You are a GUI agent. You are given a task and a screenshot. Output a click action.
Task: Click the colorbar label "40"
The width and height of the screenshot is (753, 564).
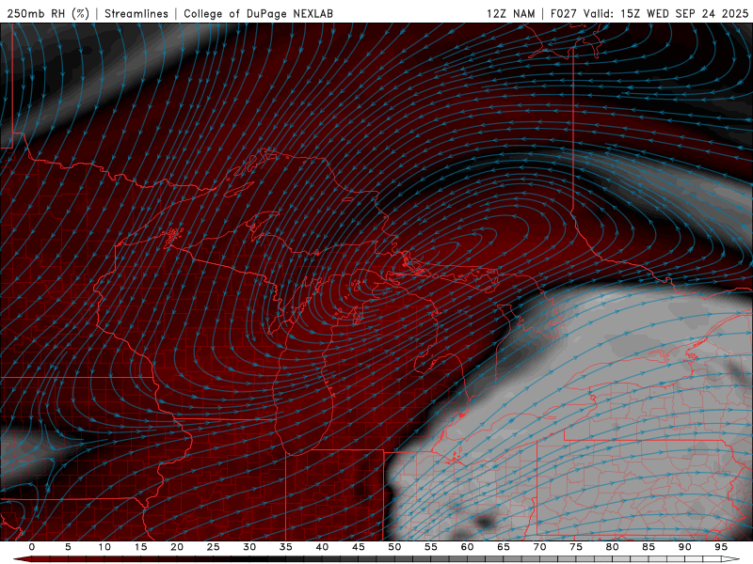point(322,547)
